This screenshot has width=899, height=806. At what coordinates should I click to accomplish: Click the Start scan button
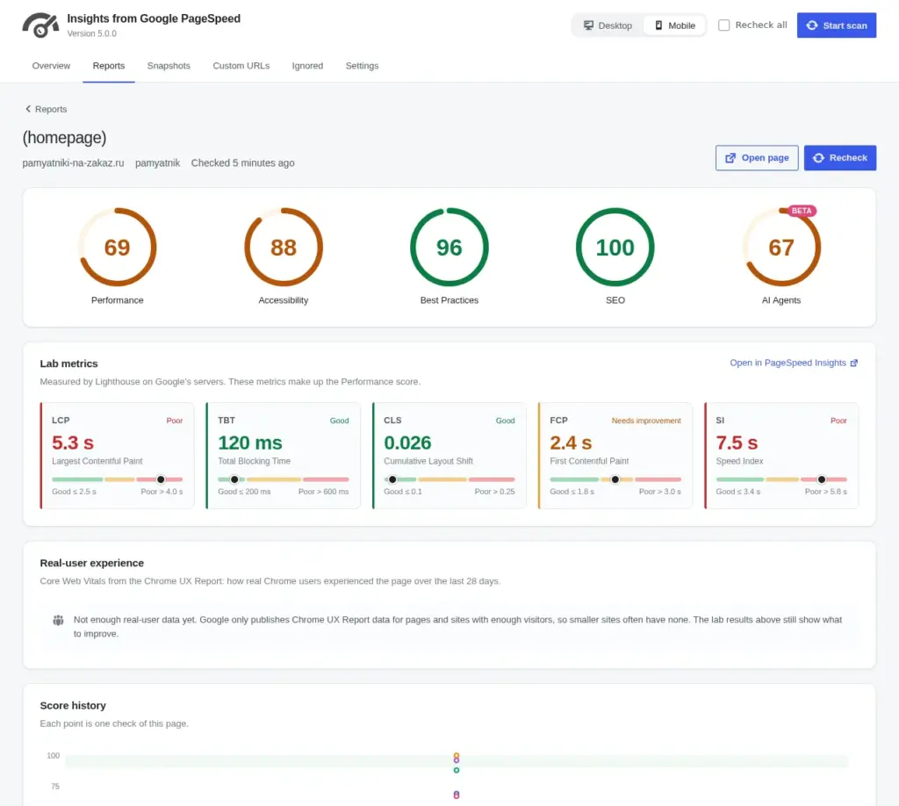836,25
